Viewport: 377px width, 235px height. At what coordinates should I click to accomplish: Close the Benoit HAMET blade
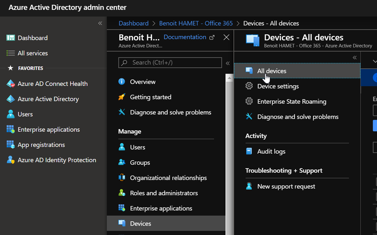click(x=226, y=37)
